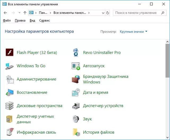Open the Восстановление link
The image size is (170, 140).
tap(32, 92)
